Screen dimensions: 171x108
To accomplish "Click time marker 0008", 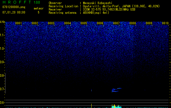I will (x=133, y=23).
